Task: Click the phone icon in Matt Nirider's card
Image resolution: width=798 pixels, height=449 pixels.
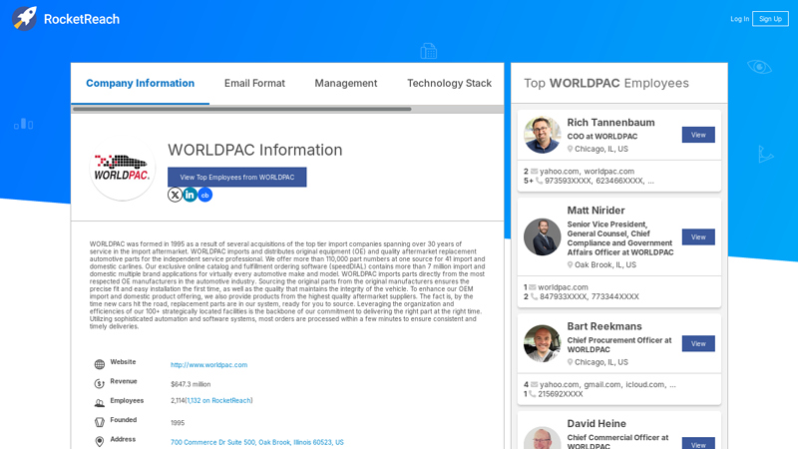Action: point(534,296)
